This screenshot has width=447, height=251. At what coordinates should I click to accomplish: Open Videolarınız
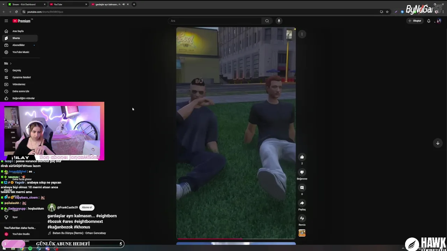pos(20,84)
